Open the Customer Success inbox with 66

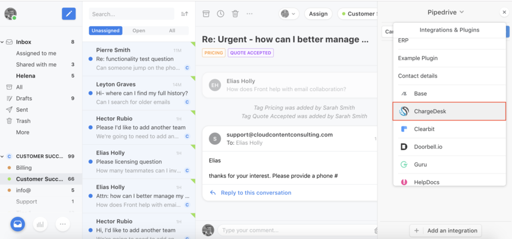tap(41, 179)
